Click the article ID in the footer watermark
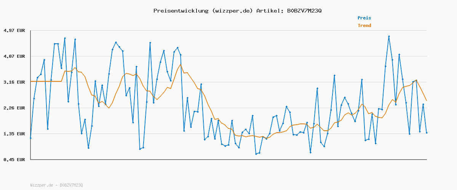Image resolution: width=457 pixels, height=190 pixels. coord(71,185)
